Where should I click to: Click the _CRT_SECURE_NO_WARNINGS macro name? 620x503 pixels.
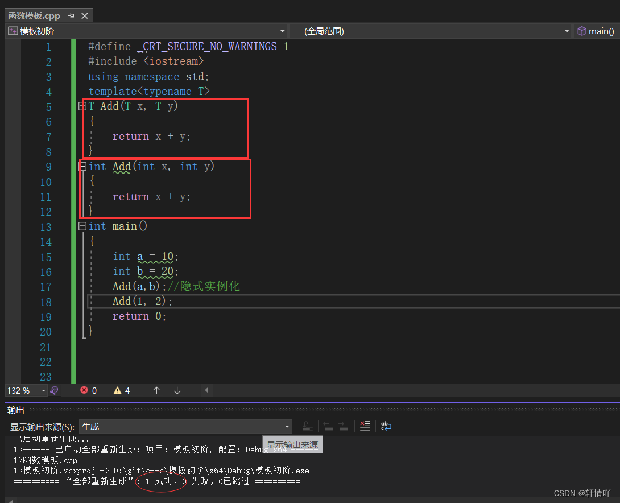207,47
